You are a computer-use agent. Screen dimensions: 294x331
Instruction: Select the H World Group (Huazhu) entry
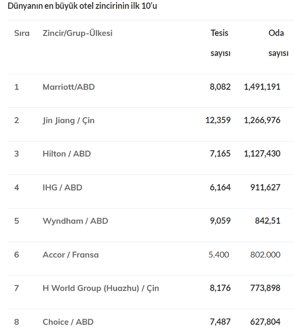101,288
